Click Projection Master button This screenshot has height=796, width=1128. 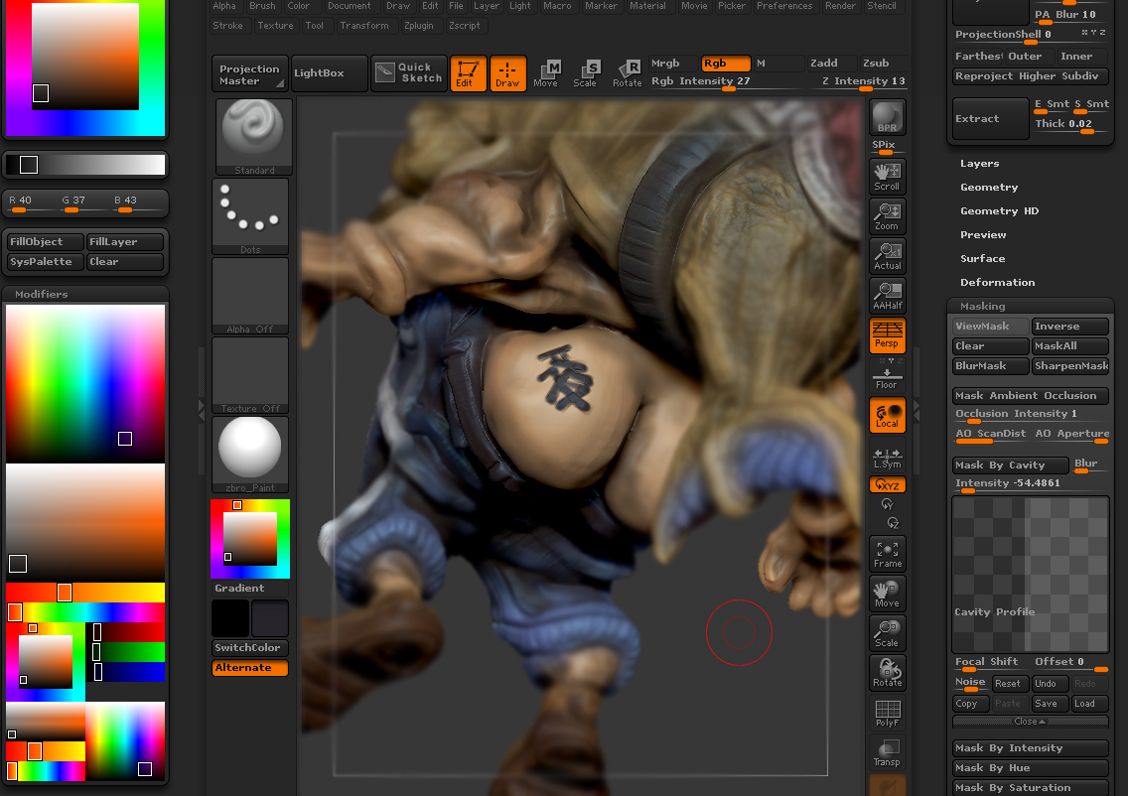pos(250,73)
